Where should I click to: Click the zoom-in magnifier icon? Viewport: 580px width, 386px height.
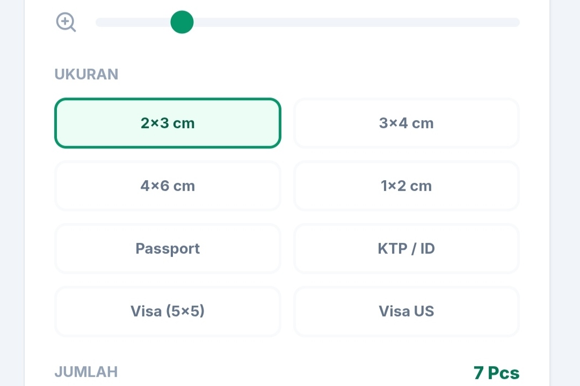[x=66, y=23]
